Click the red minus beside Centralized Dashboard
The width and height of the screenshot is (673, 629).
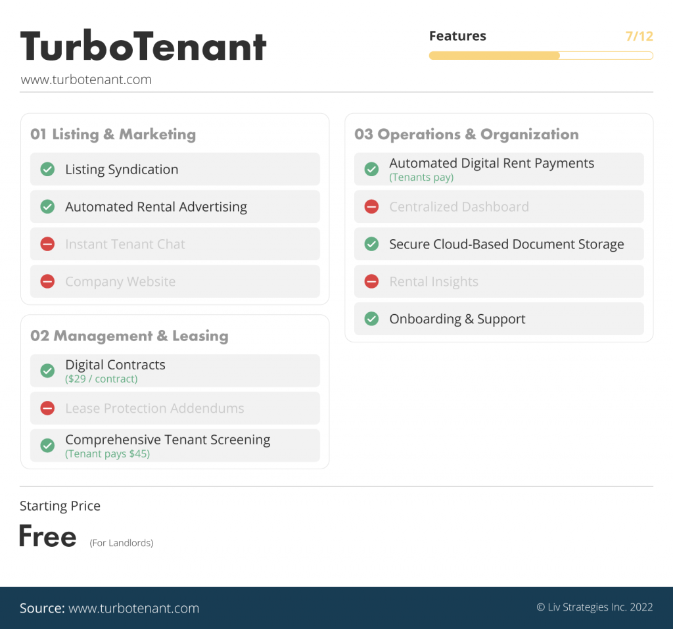click(371, 206)
